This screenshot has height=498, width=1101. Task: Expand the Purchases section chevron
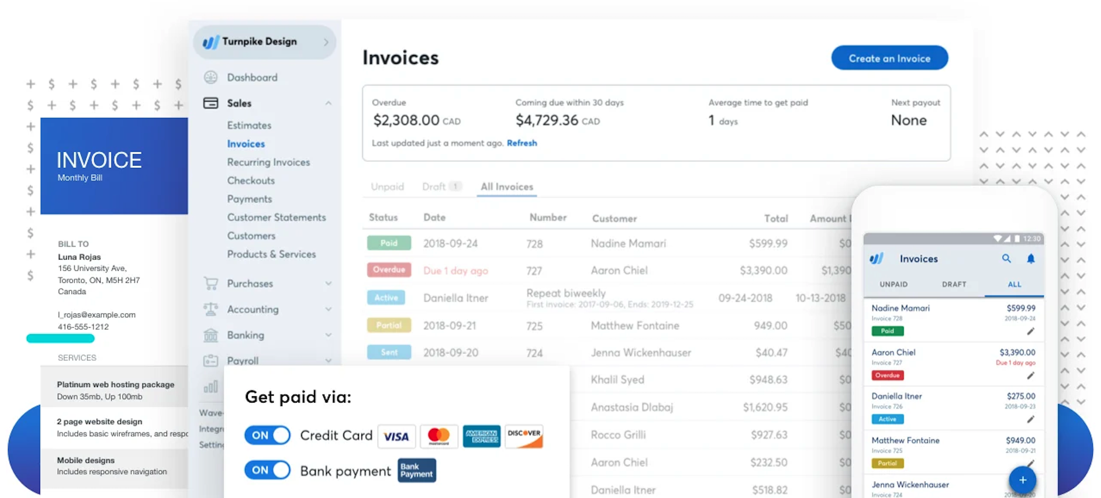(x=328, y=283)
